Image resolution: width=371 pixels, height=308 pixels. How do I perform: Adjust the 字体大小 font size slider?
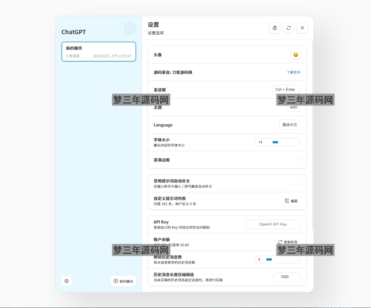coord(277,142)
